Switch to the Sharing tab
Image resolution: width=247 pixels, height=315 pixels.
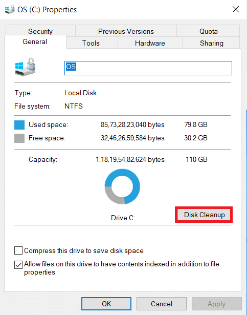coord(212,43)
